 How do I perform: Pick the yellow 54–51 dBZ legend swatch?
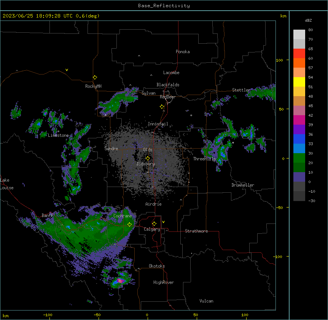pyautogui.click(x=299, y=82)
